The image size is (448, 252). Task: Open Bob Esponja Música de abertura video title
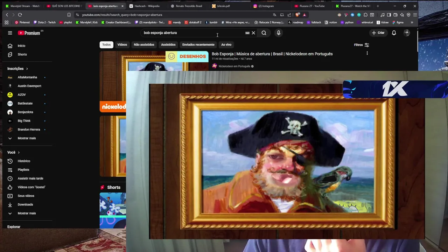coord(272,54)
